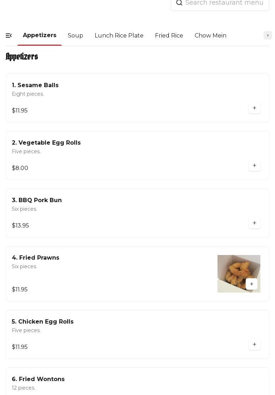
Task: Select the Appetizers tab
Action: click(x=40, y=35)
